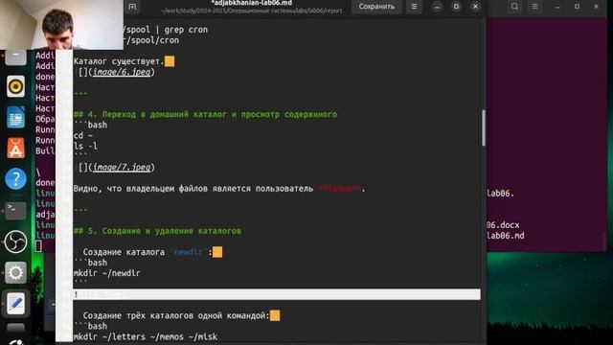The image size is (613, 345).
Task: Click the line 'mkdir ~/newdir'
Action: pos(106,273)
